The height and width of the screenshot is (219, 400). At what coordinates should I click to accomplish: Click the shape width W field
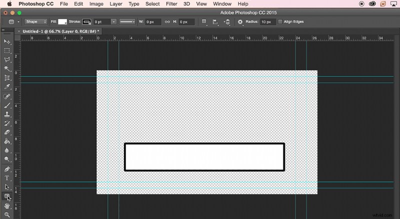(153, 22)
